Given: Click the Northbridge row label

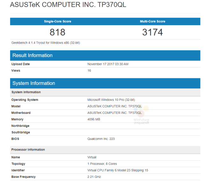Looking at the screenshot, I should pyautogui.click(x=21, y=126).
